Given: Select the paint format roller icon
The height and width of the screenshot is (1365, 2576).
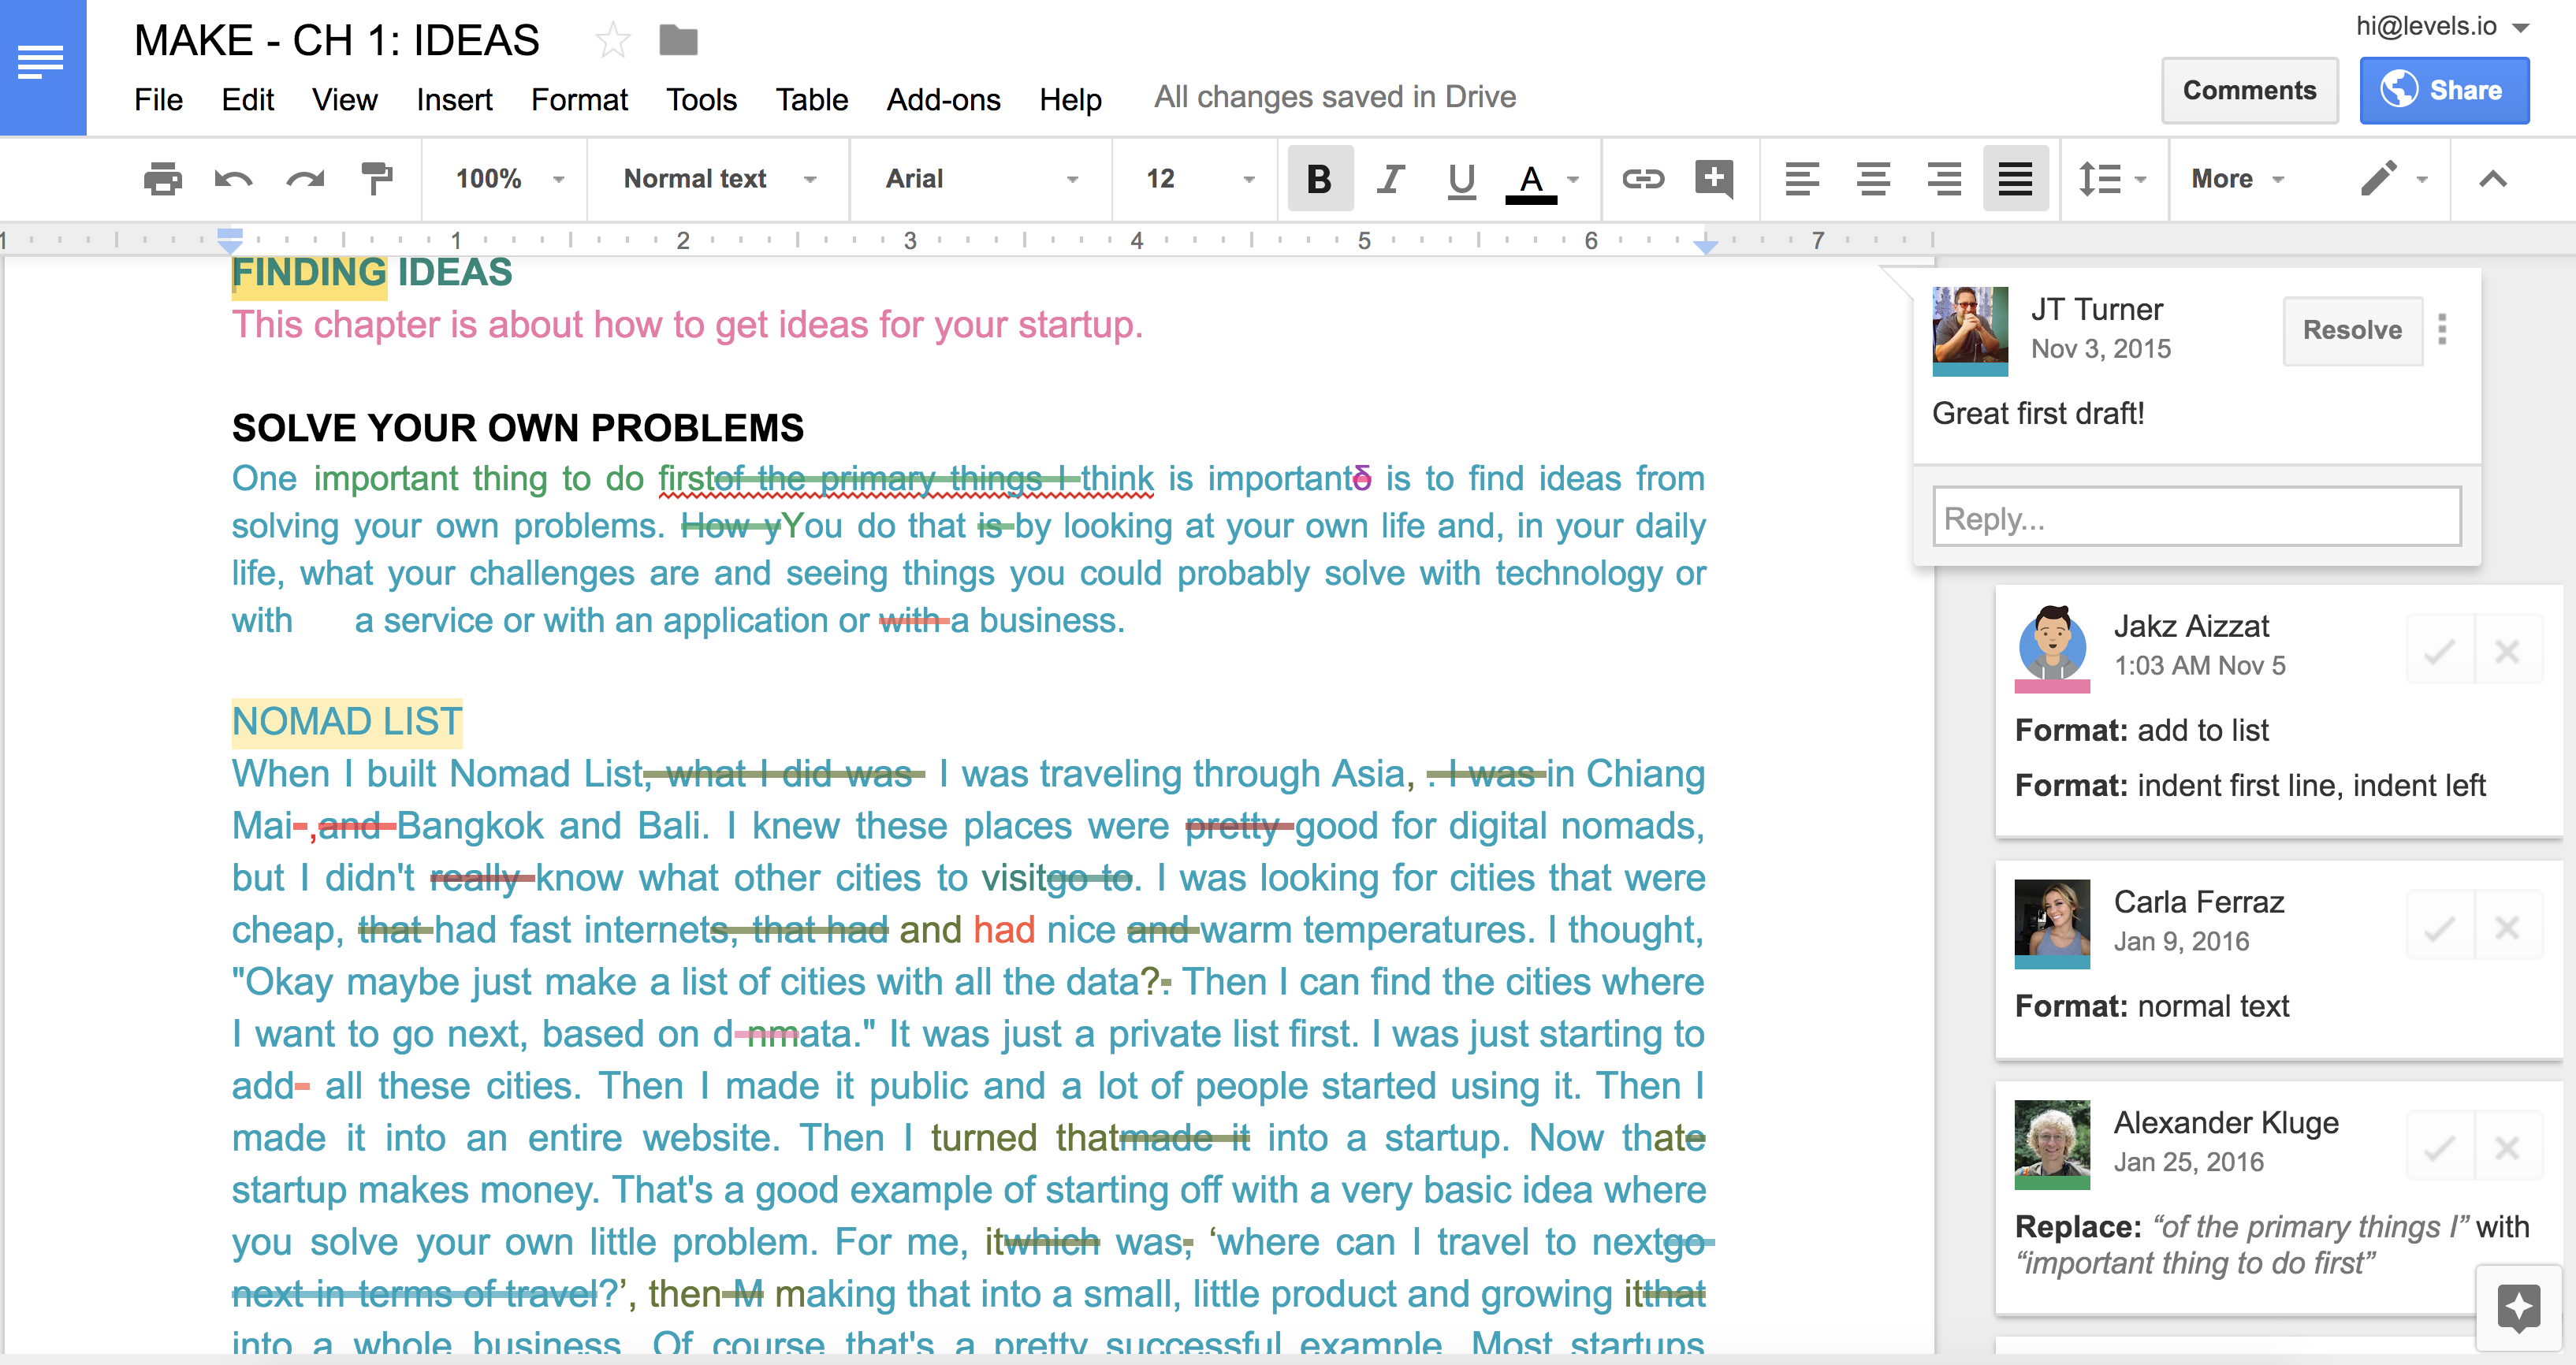Looking at the screenshot, I should [376, 179].
